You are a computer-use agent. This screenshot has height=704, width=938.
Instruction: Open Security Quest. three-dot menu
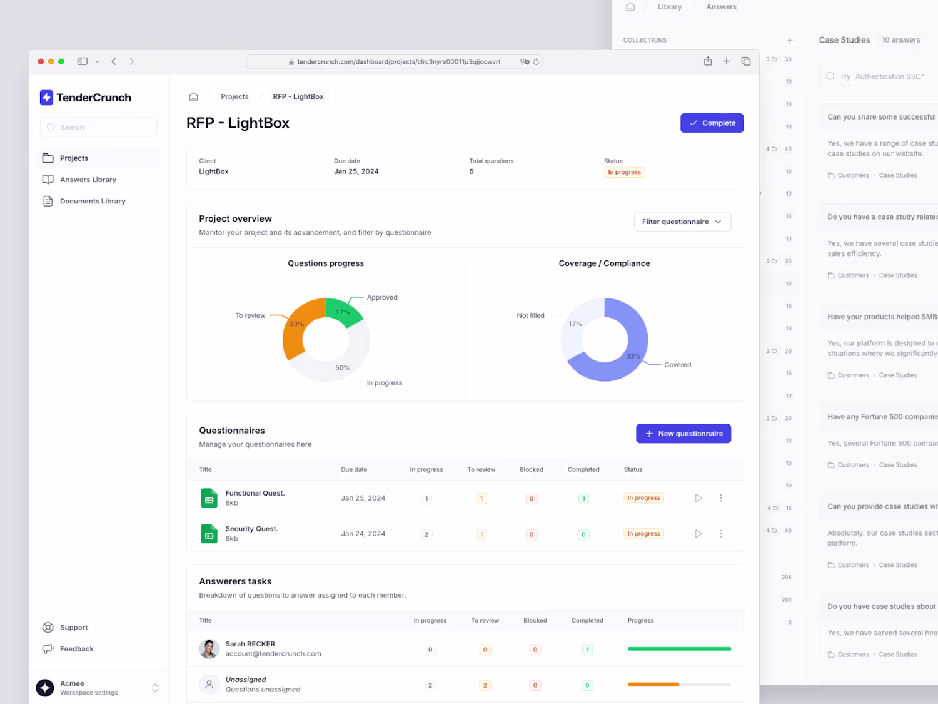(x=721, y=534)
